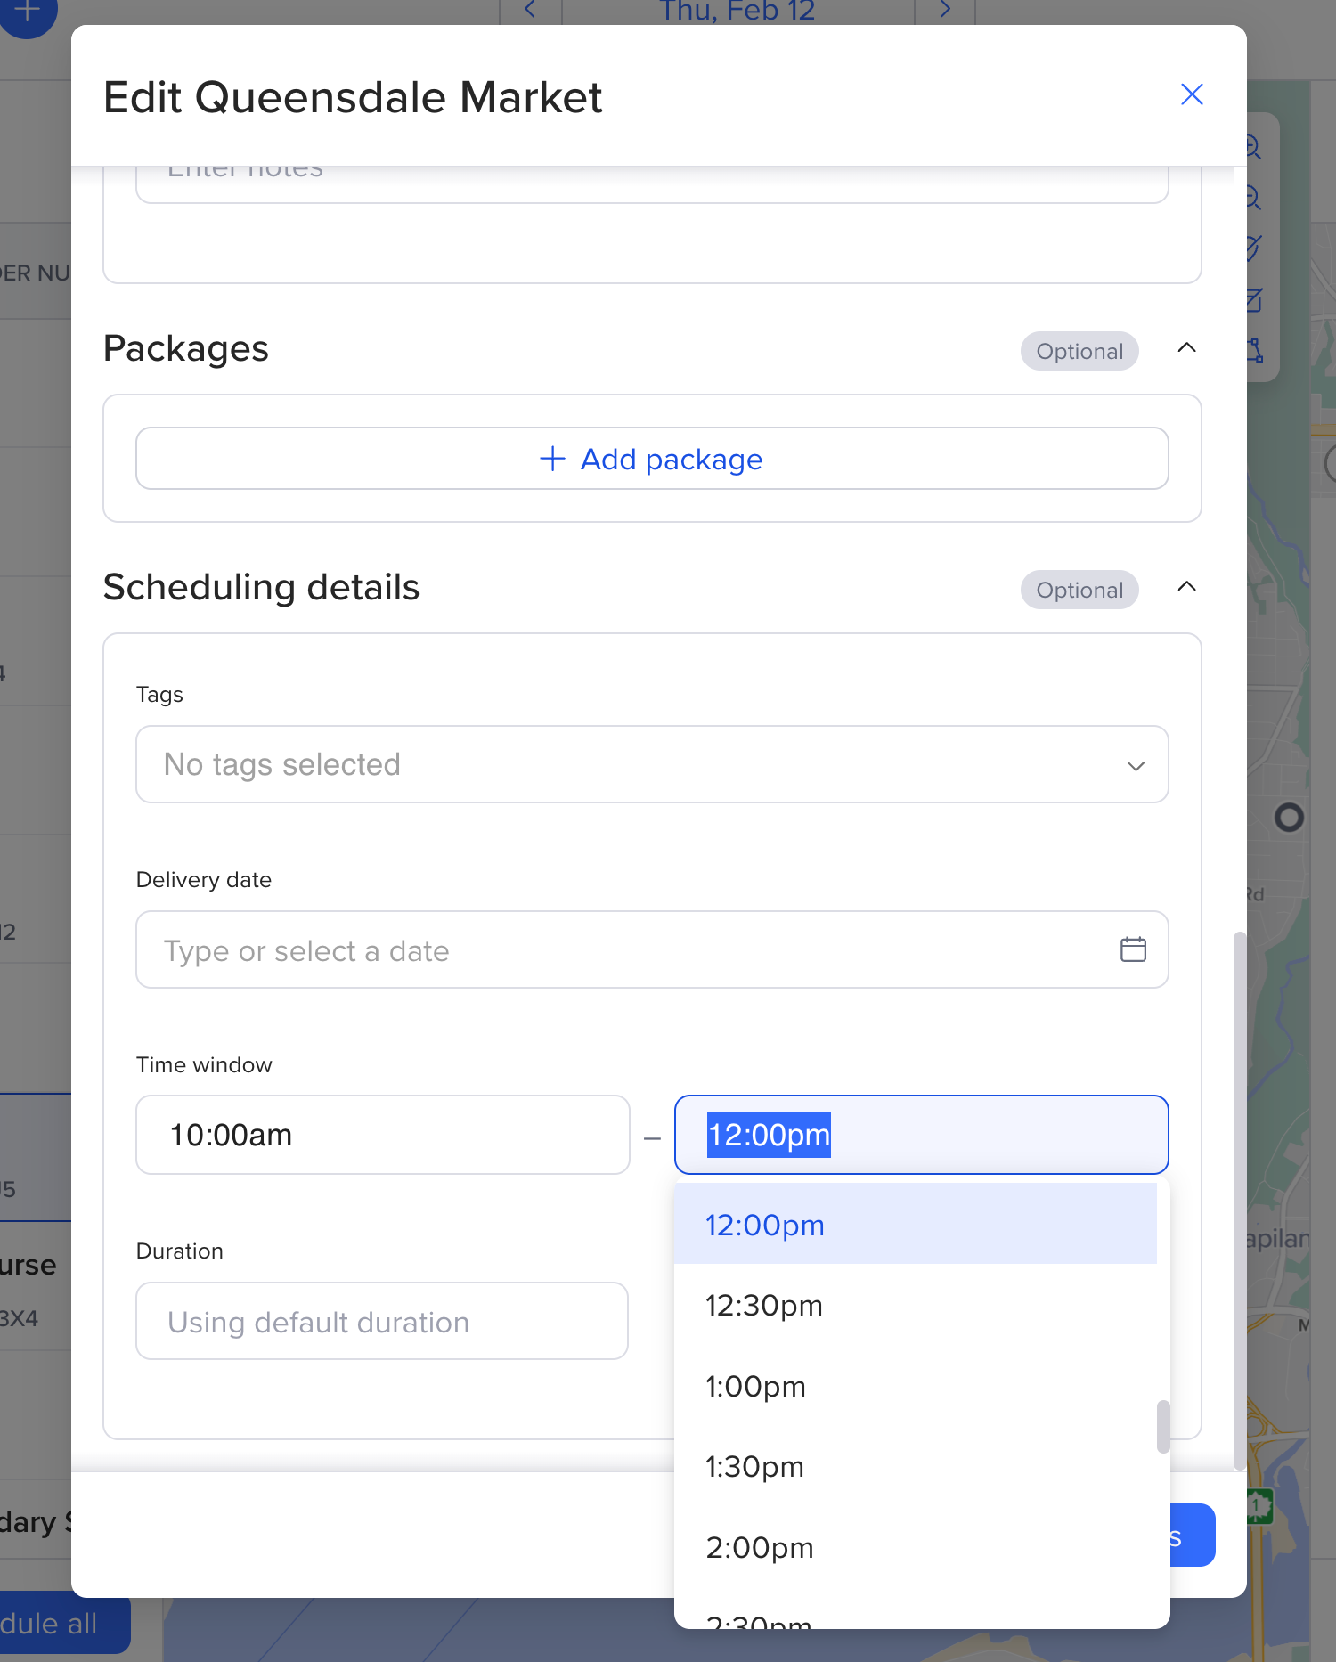Select 12:30pm from the time list
1336x1662 pixels.
916,1306
